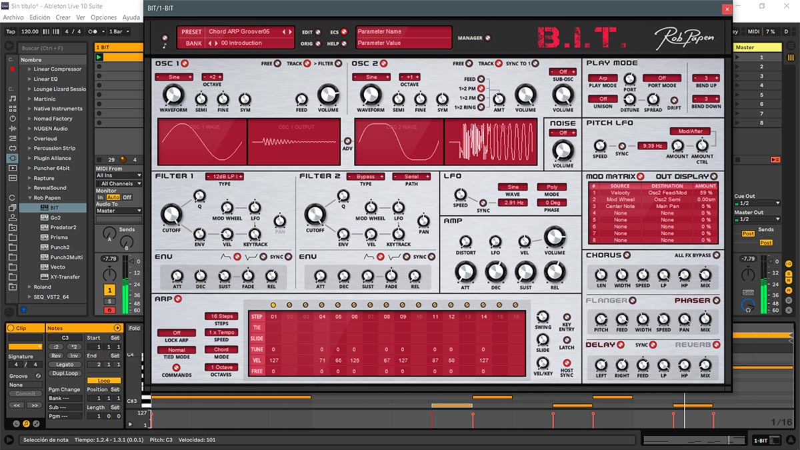Click the next bank arrow
The height and width of the screenshot is (450, 800).
[x=216, y=43]
